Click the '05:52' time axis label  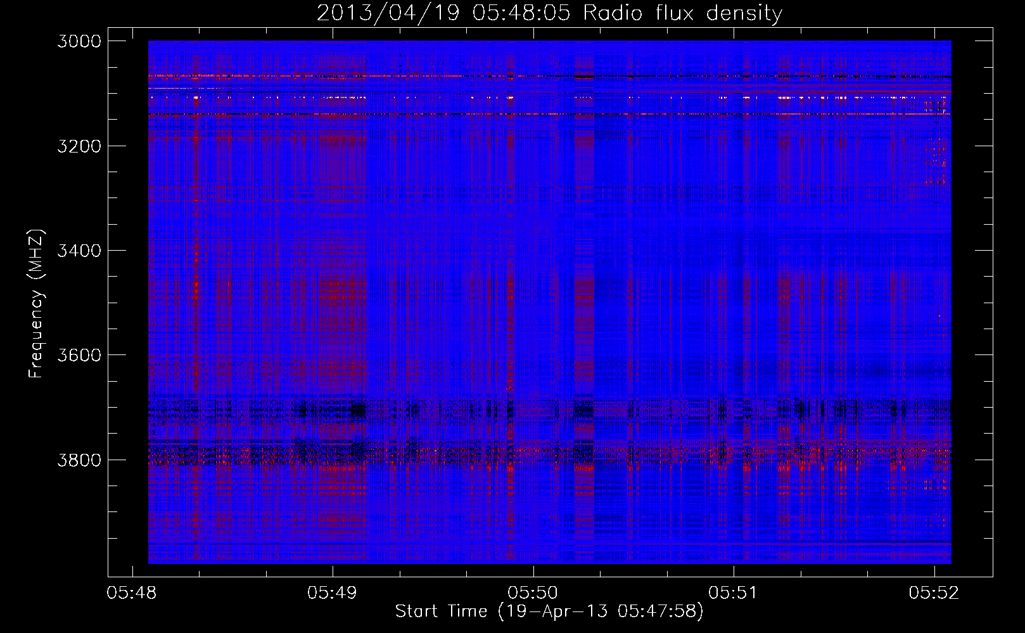pos(934,593)
